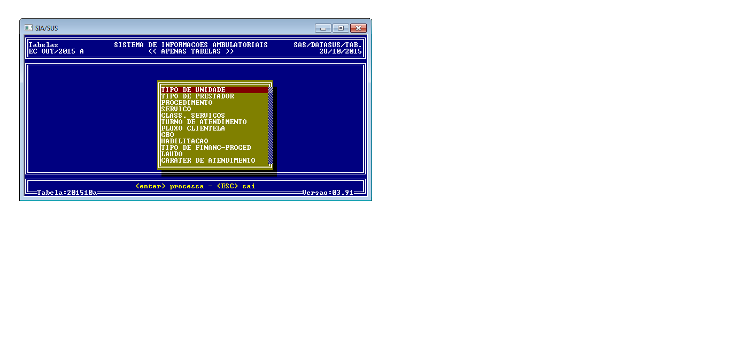Choose TURNO DE ATENDIMENTO option

[204, 122]
